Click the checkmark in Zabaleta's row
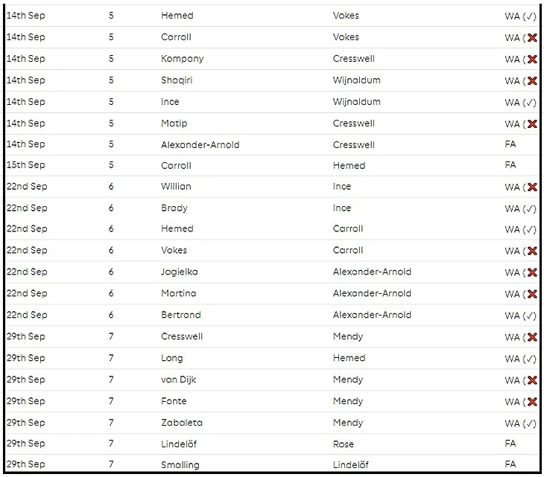The height and width of the screenshot is (477, 544). pyautogui.click(x=530, y=424)
